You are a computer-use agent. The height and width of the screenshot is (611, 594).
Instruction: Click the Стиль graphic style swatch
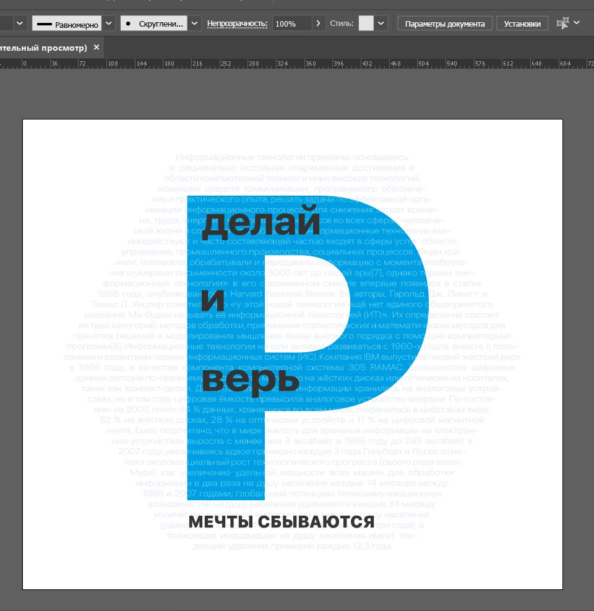point(366,24)
